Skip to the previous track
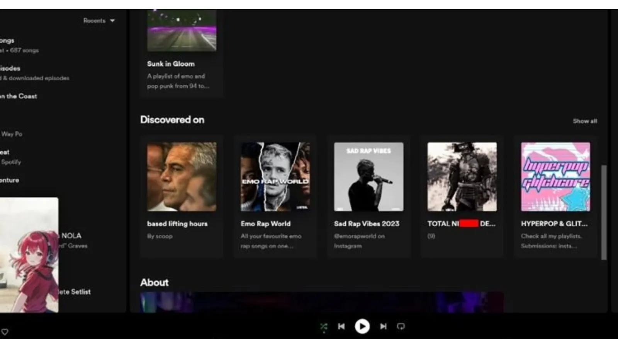Screen dimensions: 618x348 (x=341, y=327)
